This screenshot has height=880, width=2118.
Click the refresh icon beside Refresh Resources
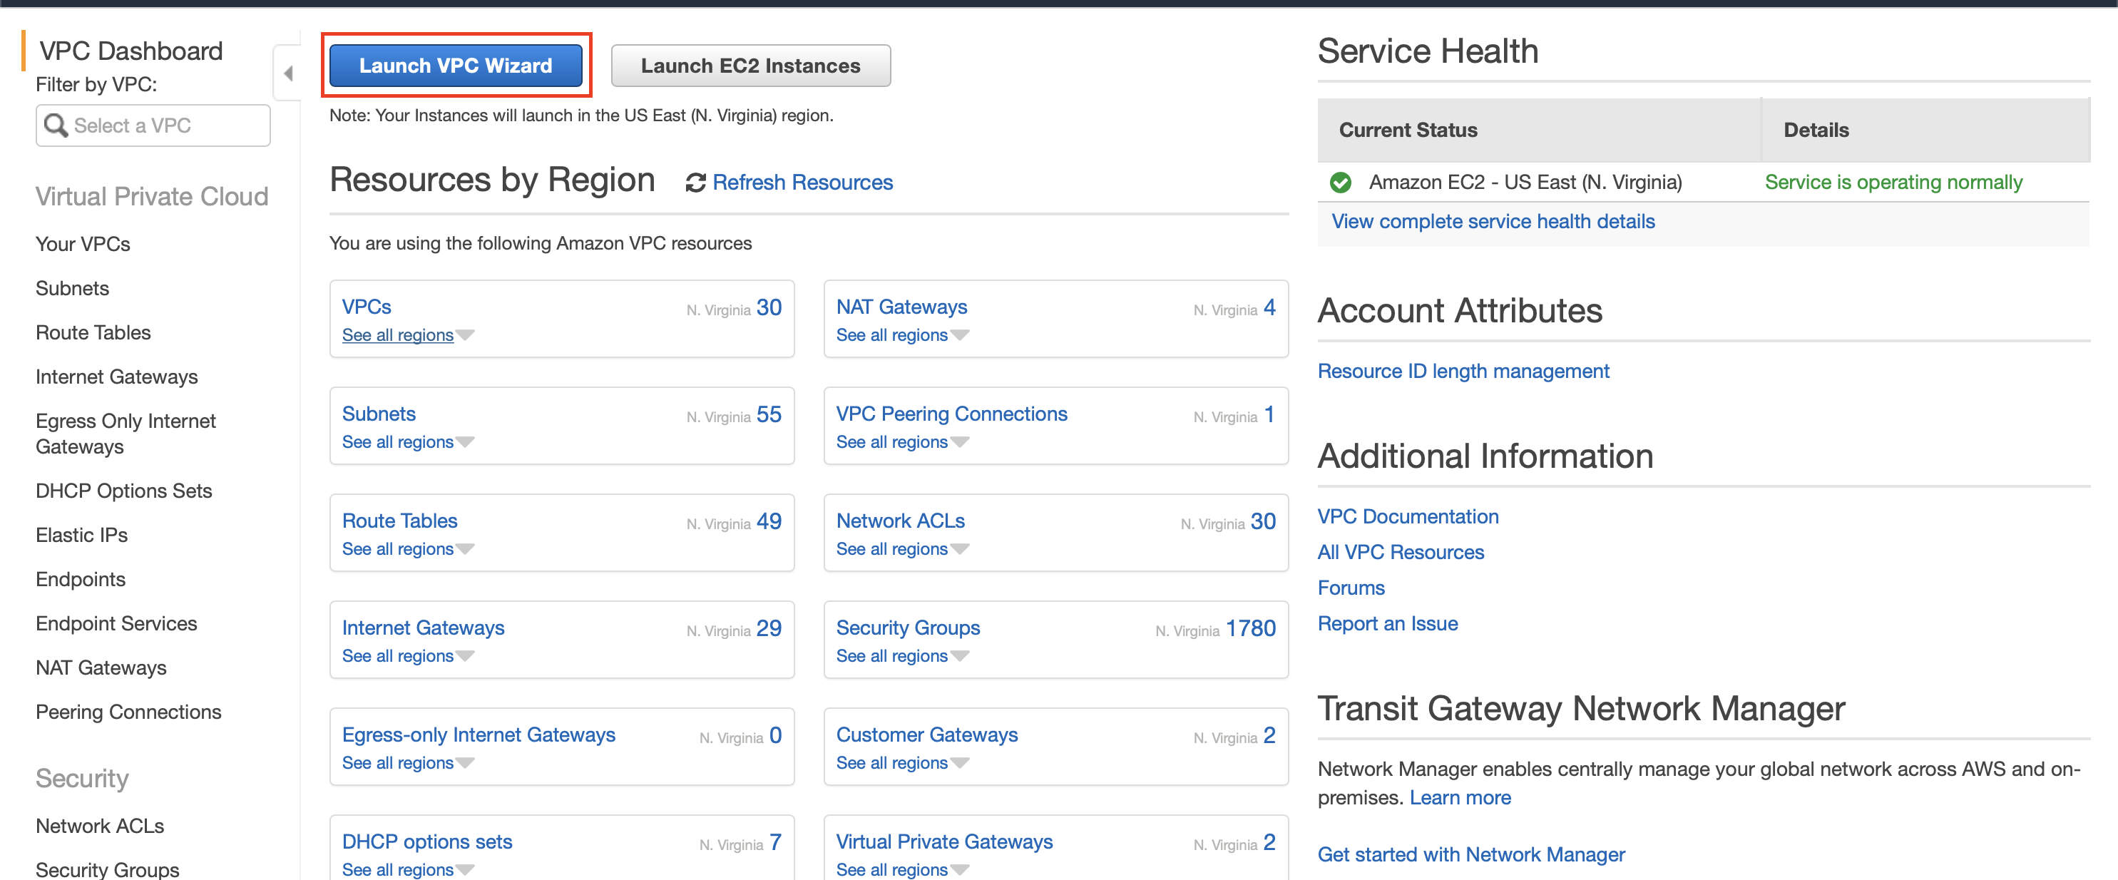[695, 183]
